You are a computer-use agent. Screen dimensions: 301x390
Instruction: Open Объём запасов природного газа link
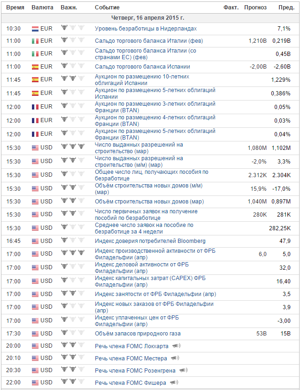[x=138, y=334]
